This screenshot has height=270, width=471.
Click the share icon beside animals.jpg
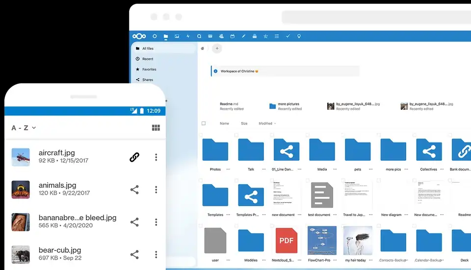coord(134,190)
